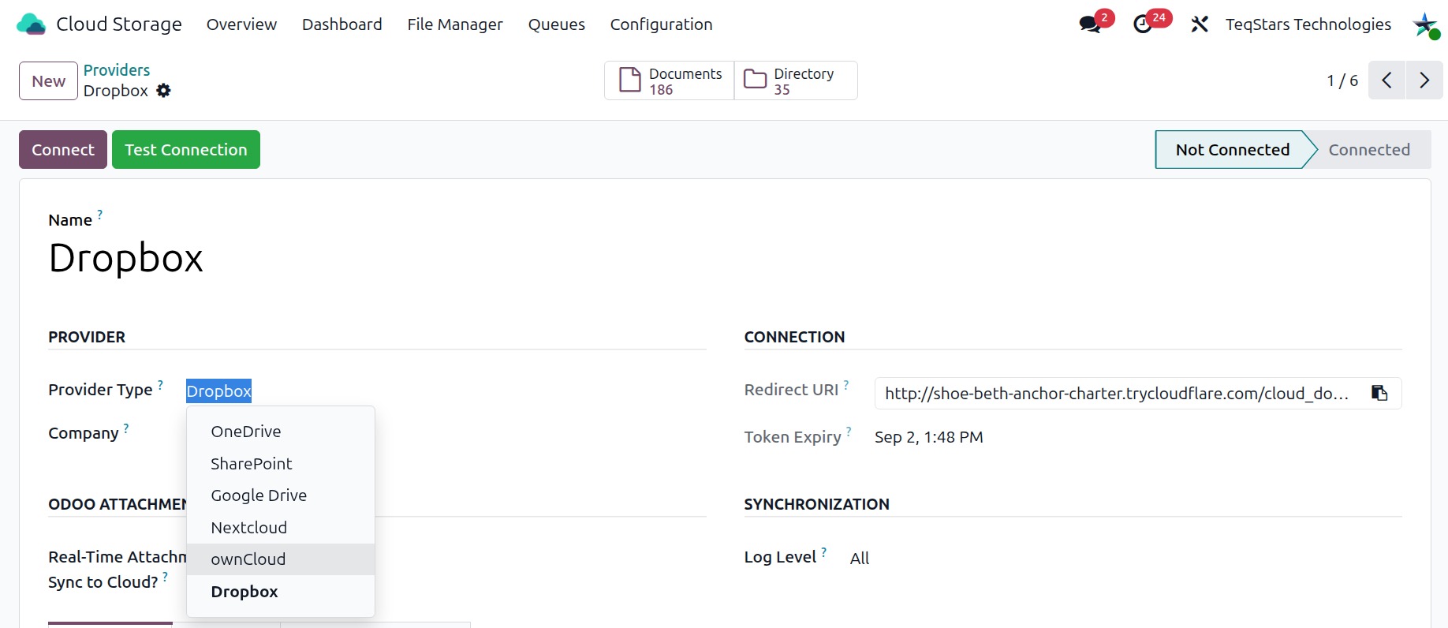The height and width of the screenshot is (628, 1448).
Task: Open the Log Level All selector
Action: [x=860, y=559]
